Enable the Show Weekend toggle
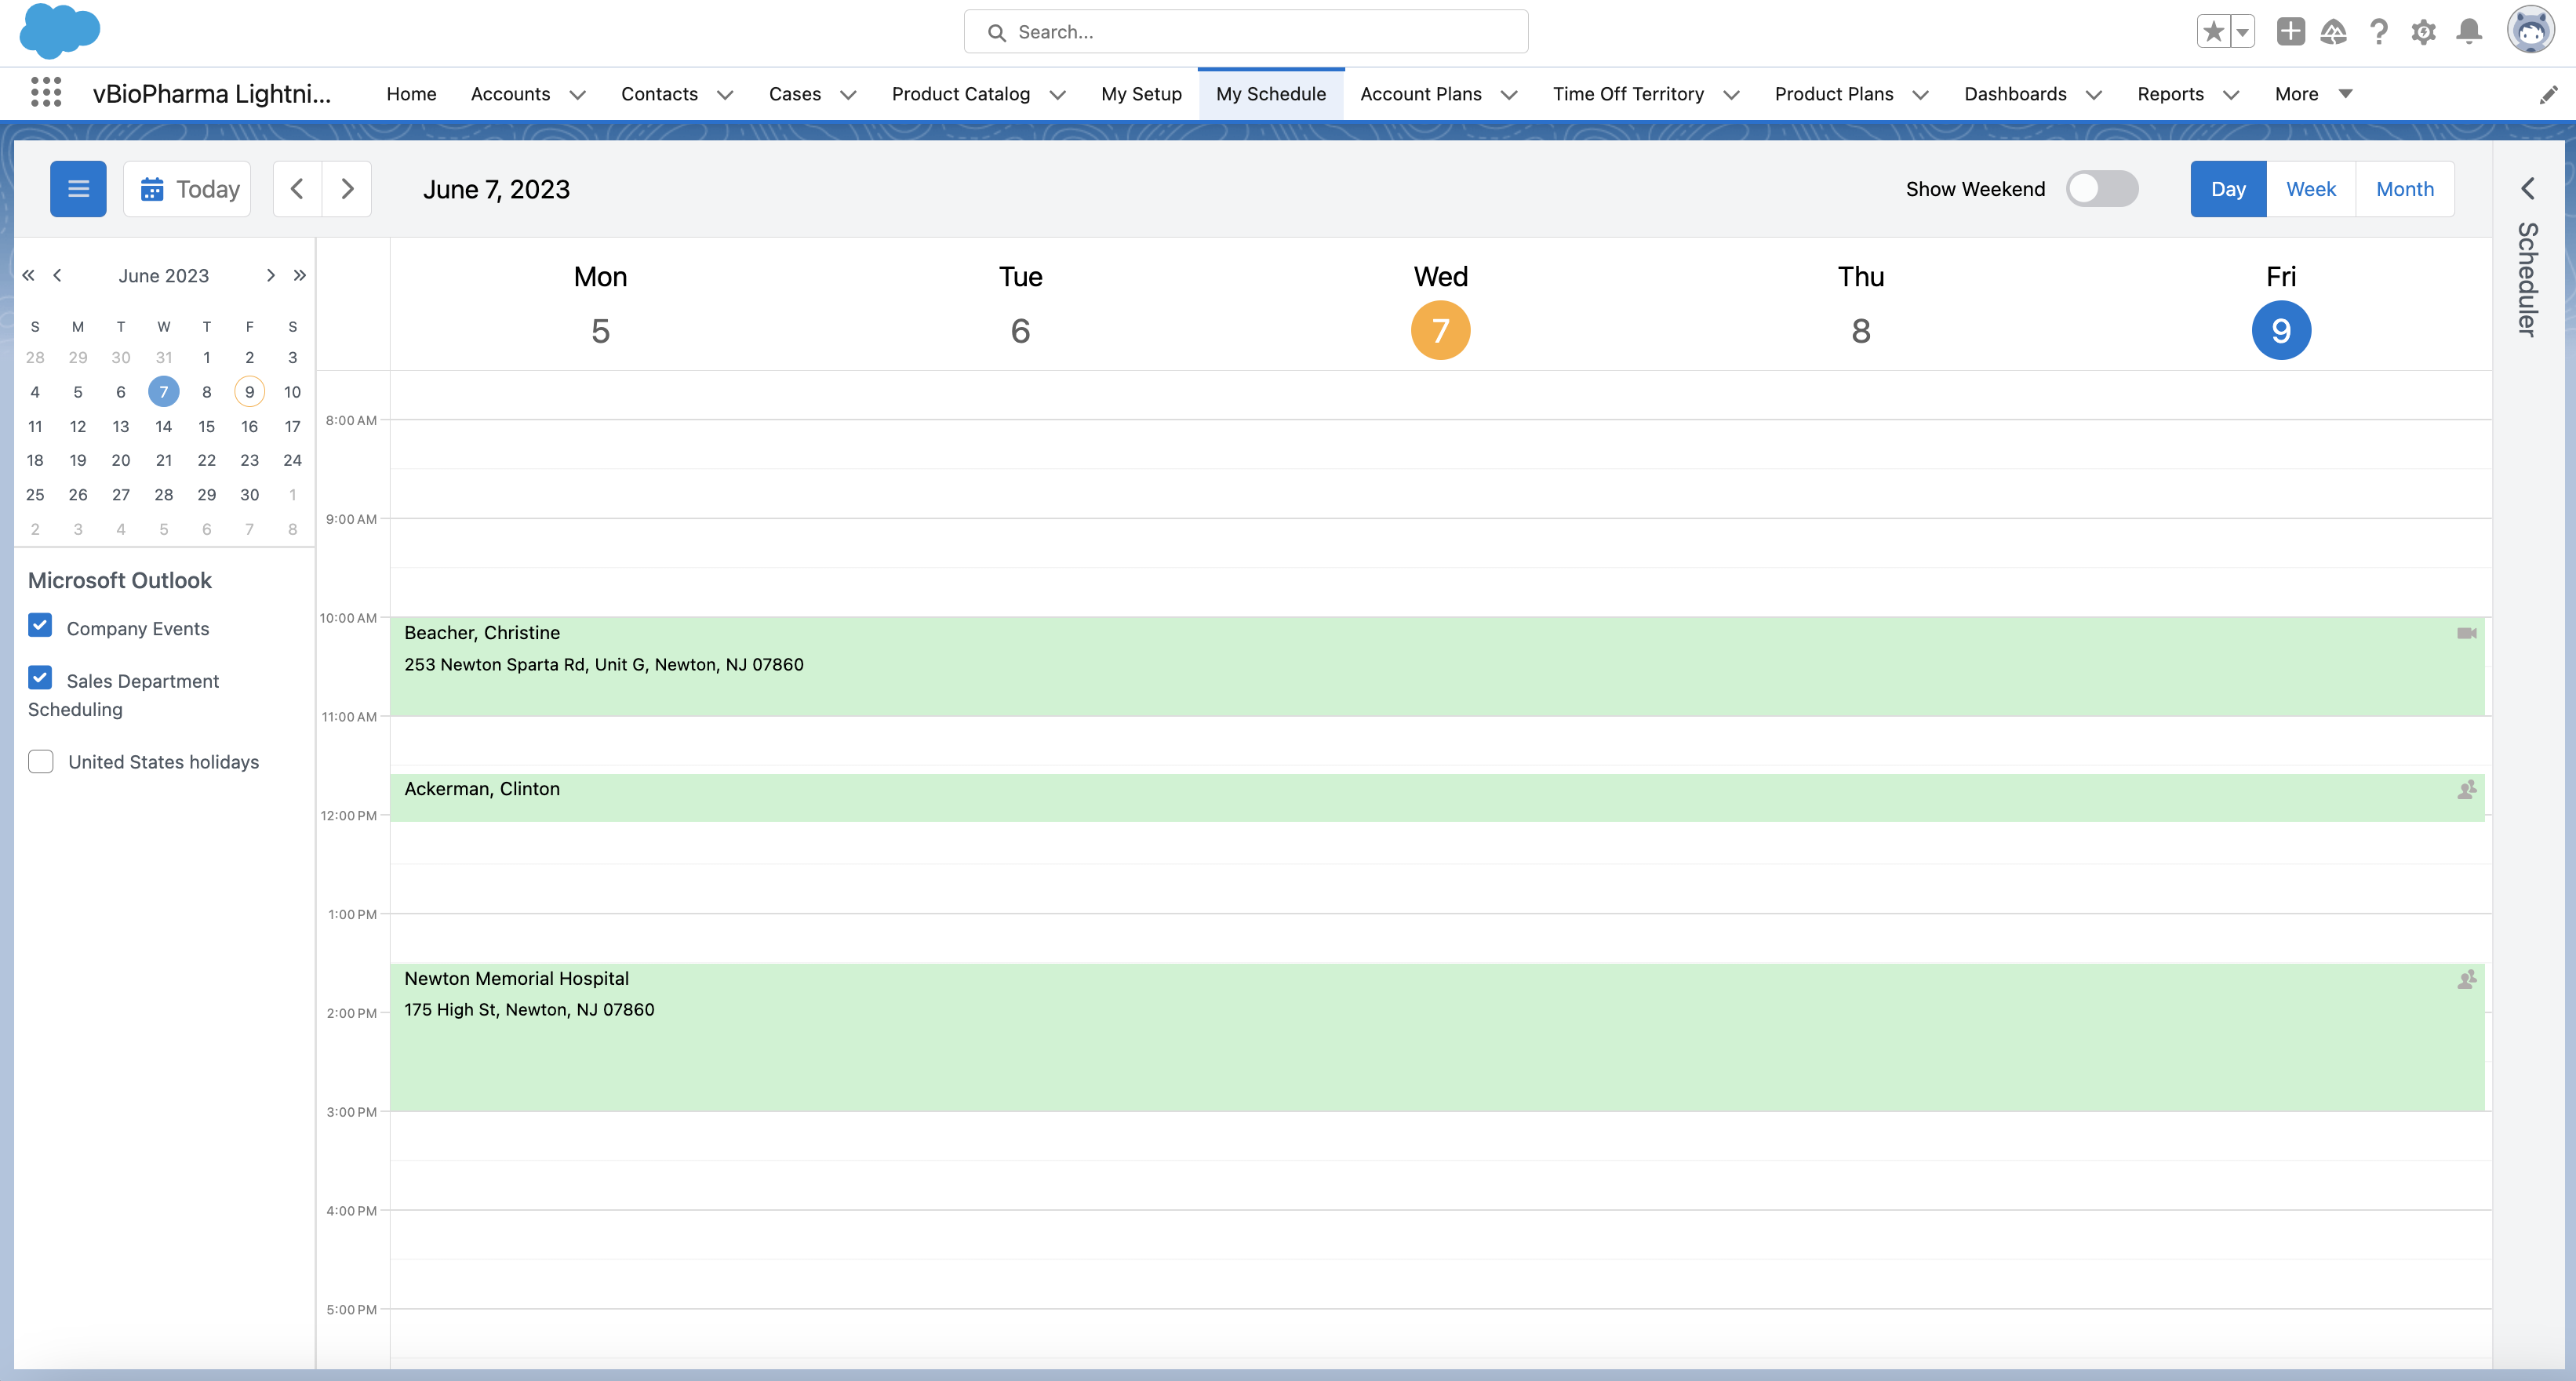This screenshot has width=2576, height=1381. [x=2102, y=189]
